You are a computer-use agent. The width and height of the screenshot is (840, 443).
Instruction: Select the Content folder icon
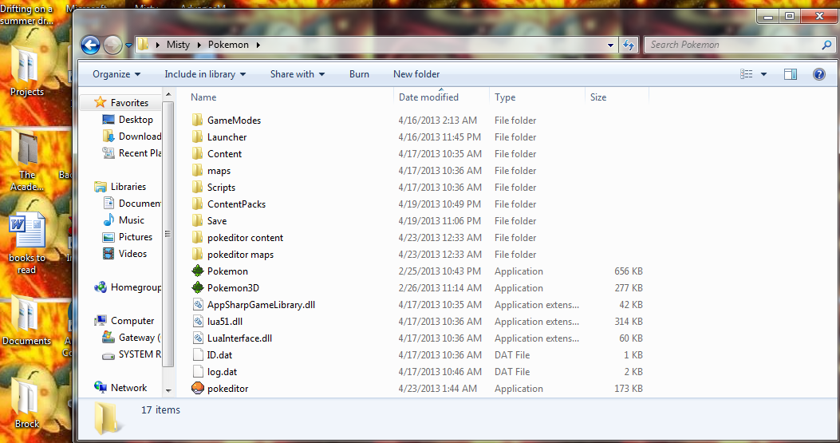[198, 153]
